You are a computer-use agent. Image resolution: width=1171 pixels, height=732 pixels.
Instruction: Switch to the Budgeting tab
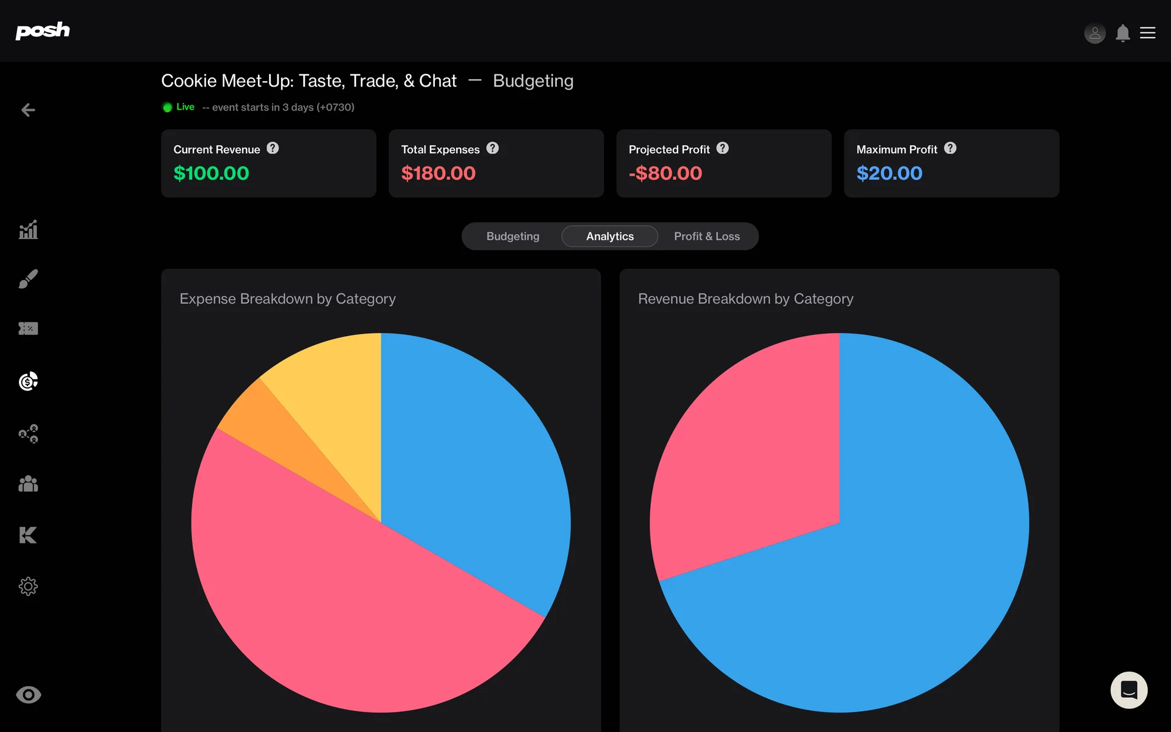[x=512, y=236]
